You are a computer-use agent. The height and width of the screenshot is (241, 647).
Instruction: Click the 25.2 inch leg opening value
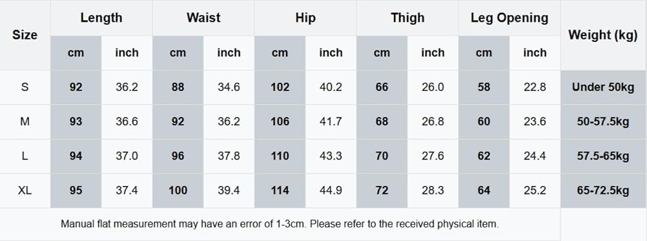[535, 191]
